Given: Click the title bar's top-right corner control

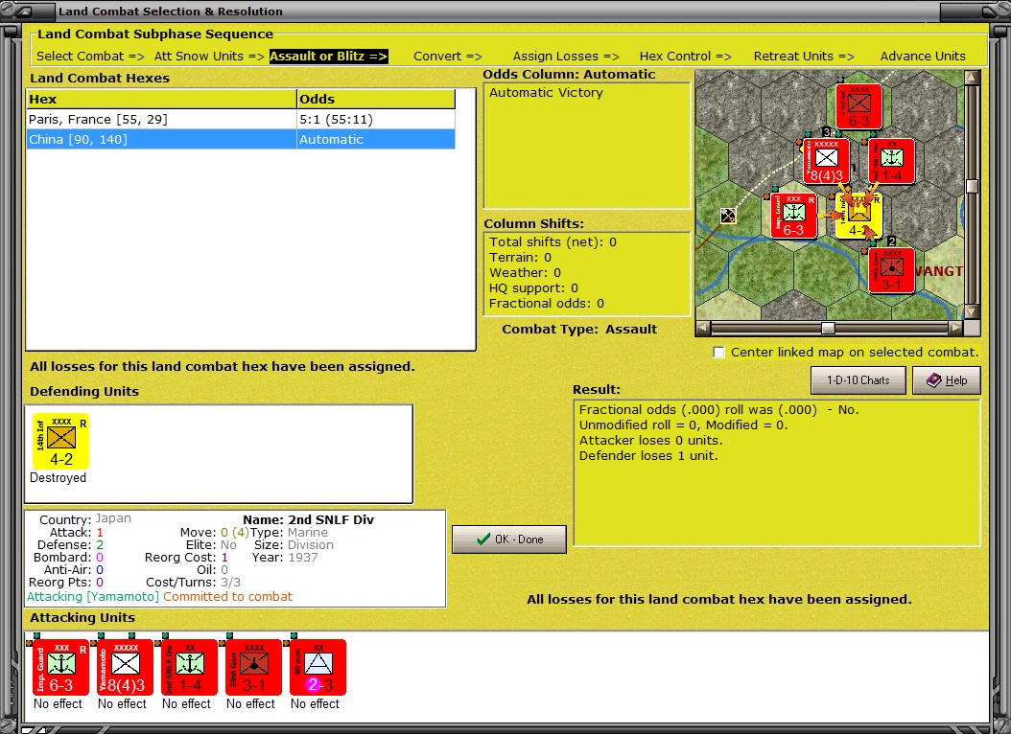Looking at the screenshot, I should click(990, 11).
